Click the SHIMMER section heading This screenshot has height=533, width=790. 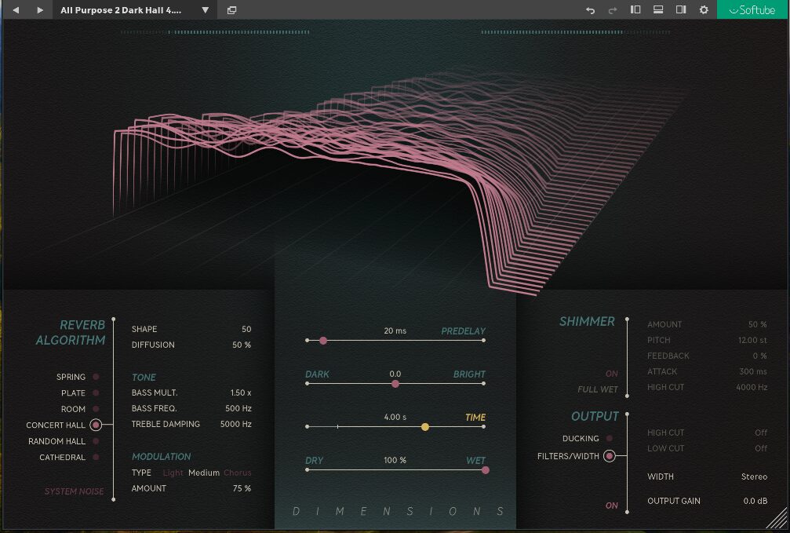coord(587,321)
